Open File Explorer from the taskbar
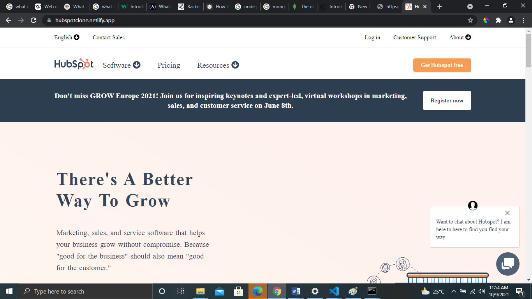532x299 pixels. (x=200, y=291)
